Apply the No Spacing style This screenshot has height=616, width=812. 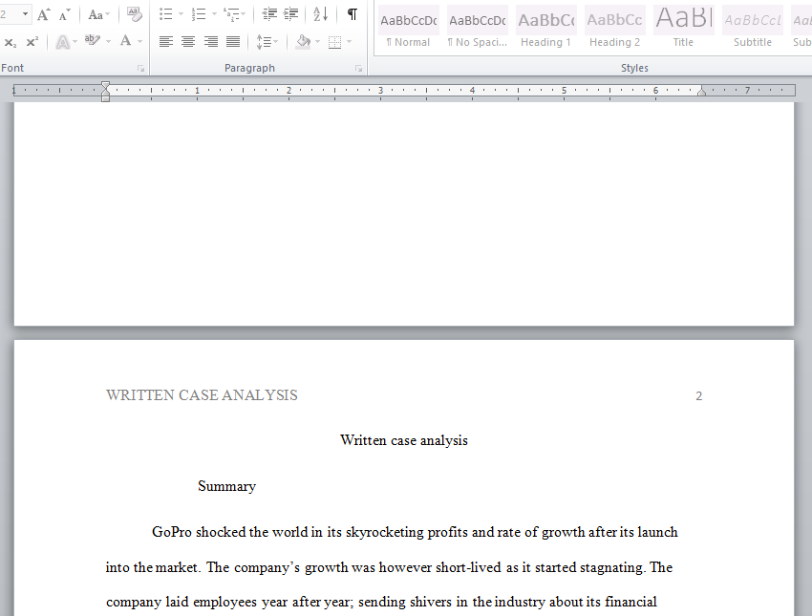(x=478, y=28)
